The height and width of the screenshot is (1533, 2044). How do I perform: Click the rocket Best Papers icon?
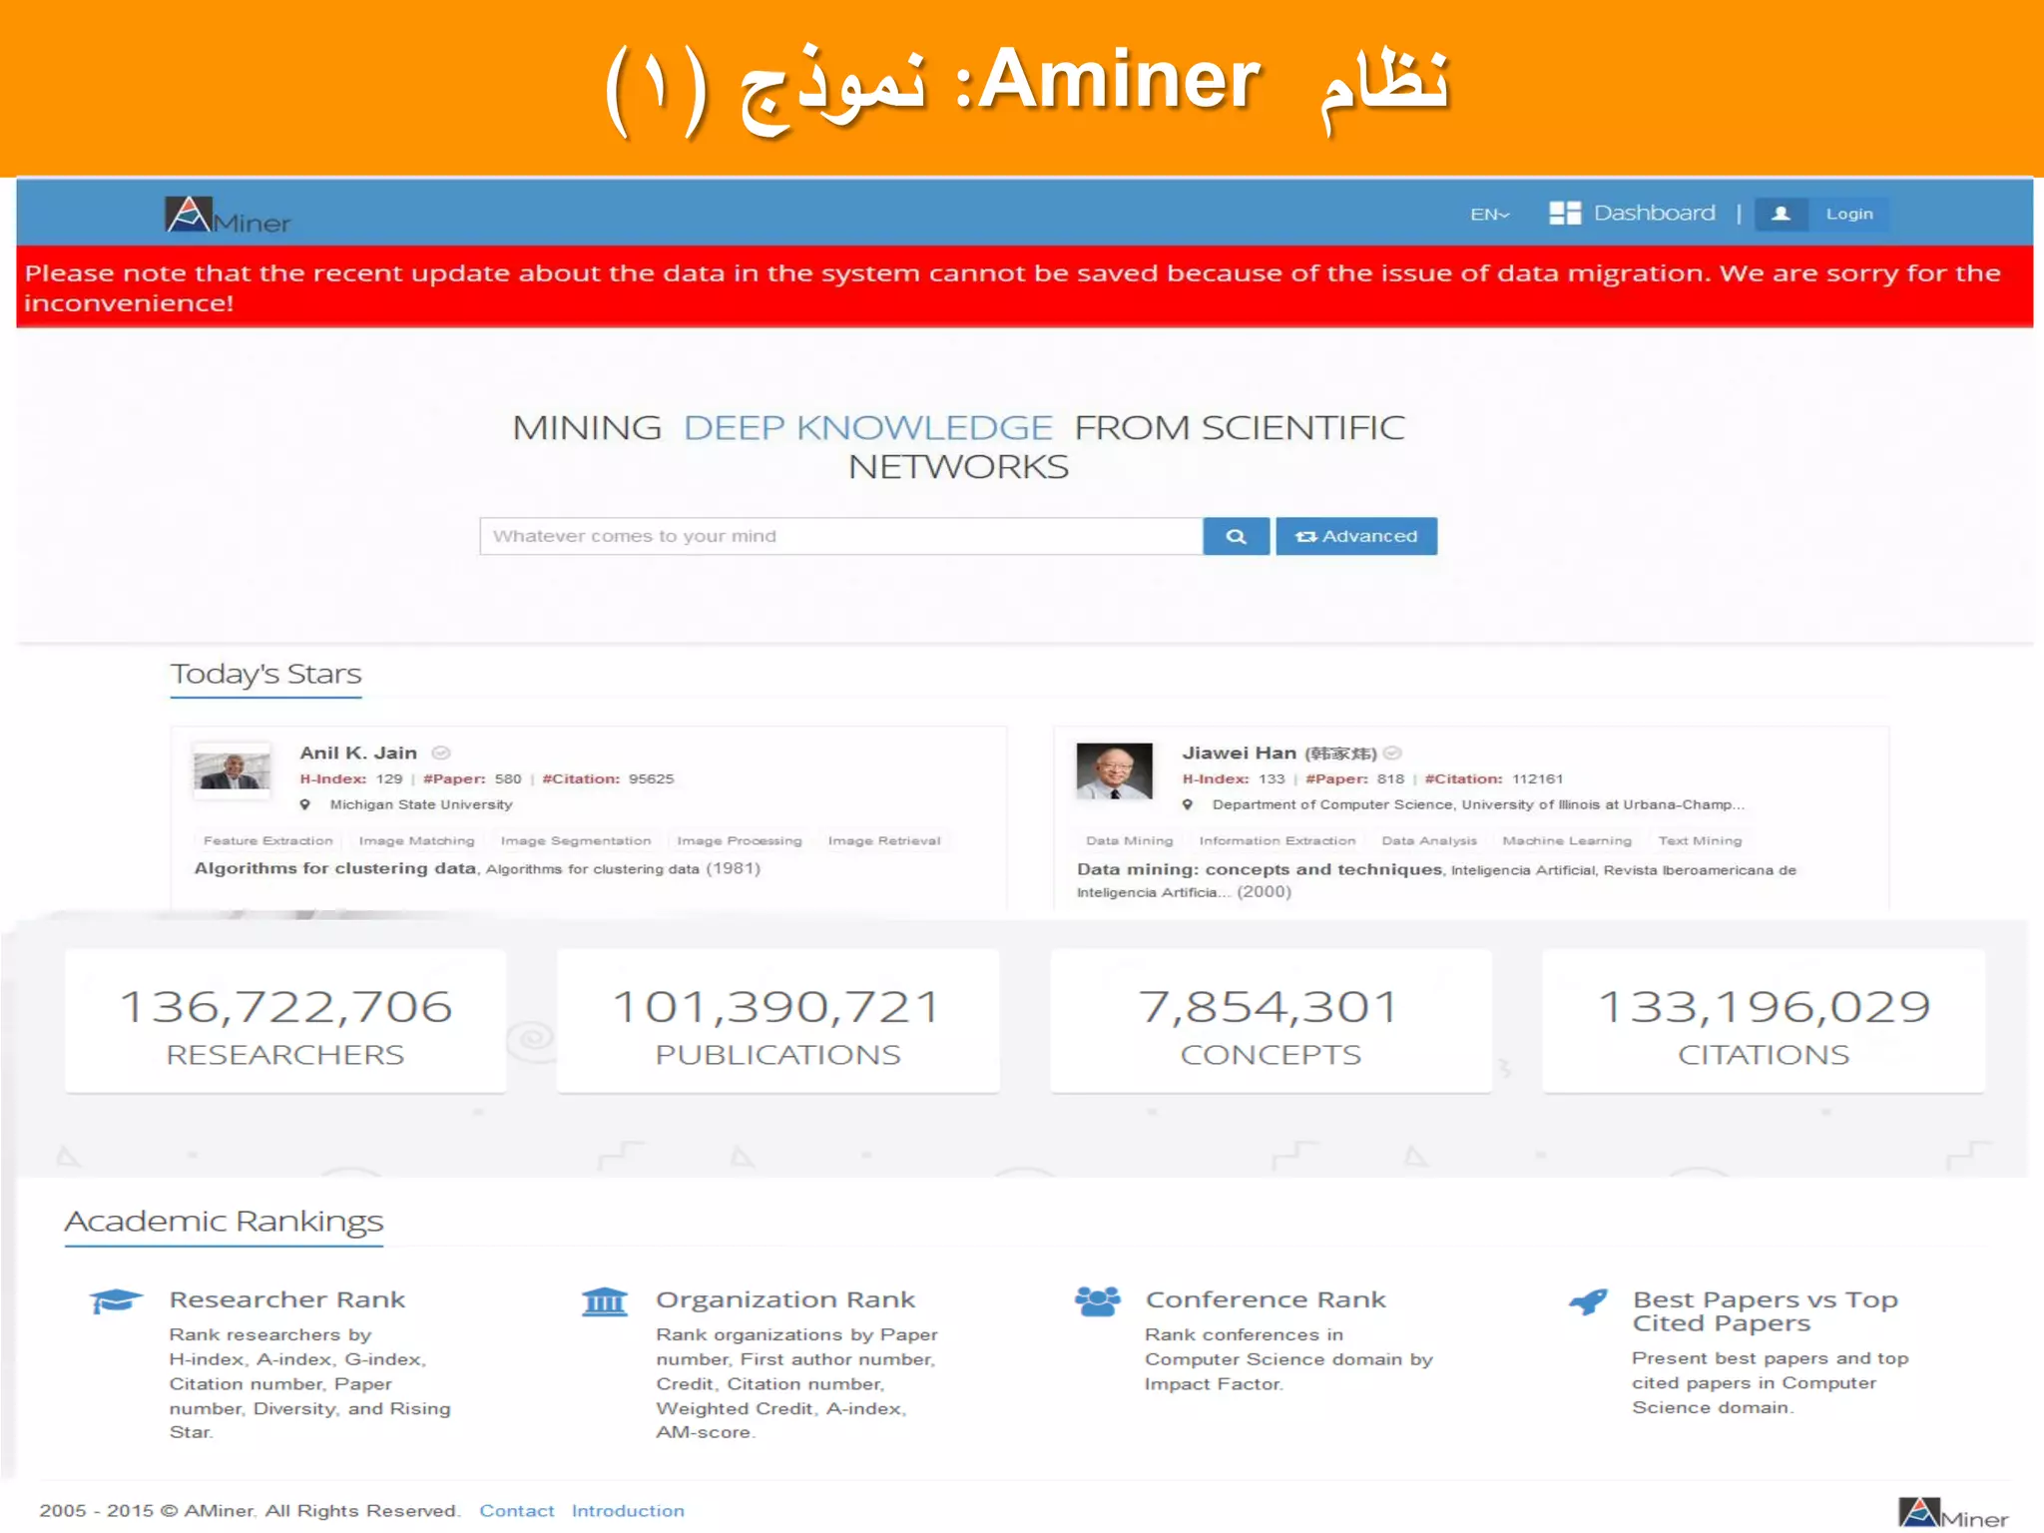1588,1301
